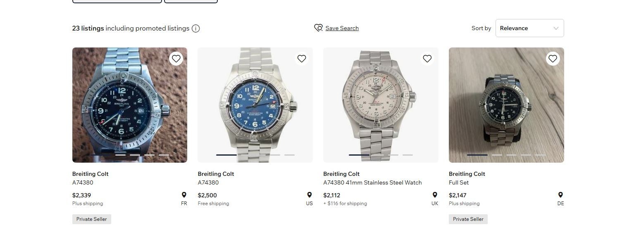Click heart icon on Full Set listing
The width and height of the screenshot is (622, 232).
[553, 59]
